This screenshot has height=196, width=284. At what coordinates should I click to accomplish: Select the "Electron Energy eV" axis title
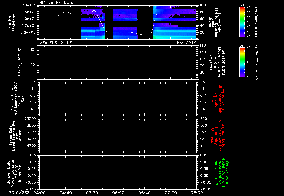pos(20,62)
